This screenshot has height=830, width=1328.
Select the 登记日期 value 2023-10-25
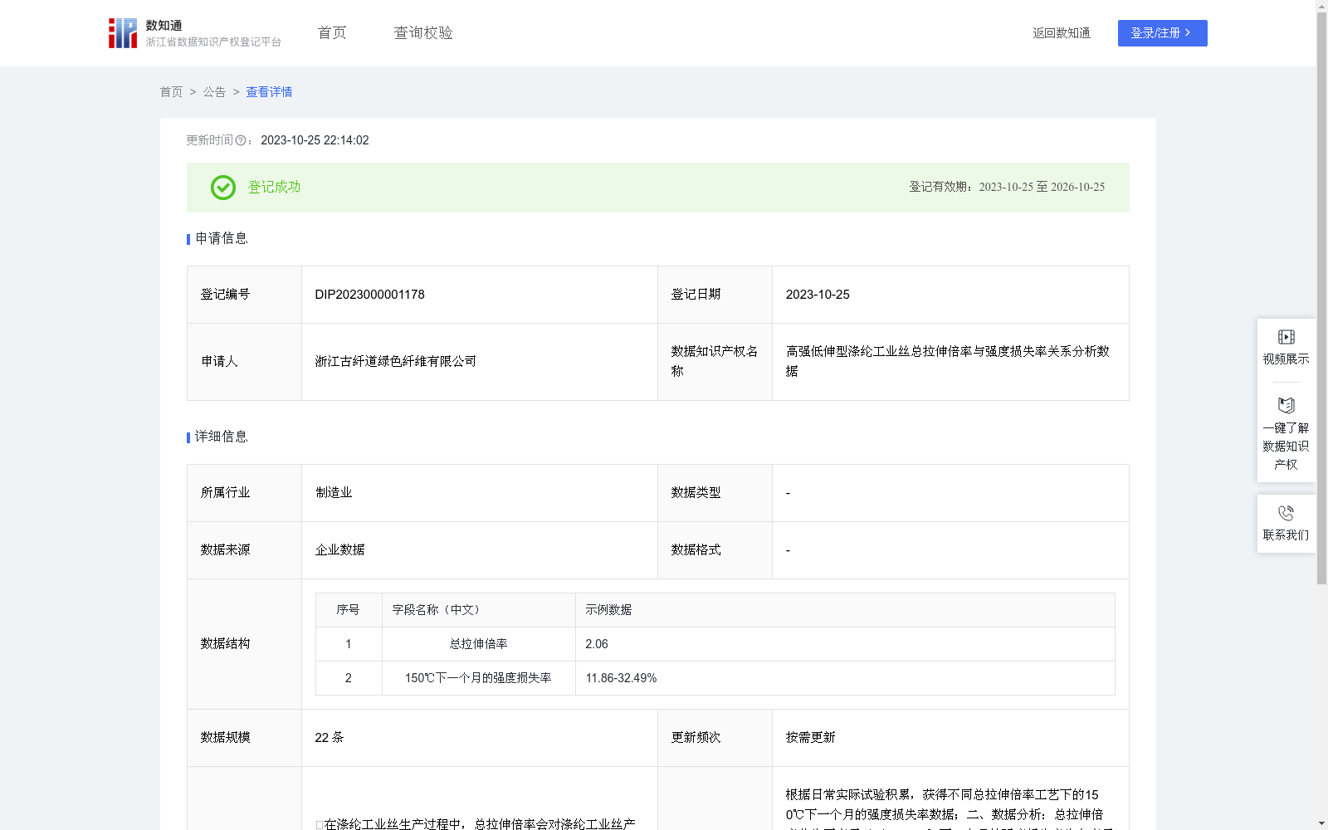click(x=818, y=295)
